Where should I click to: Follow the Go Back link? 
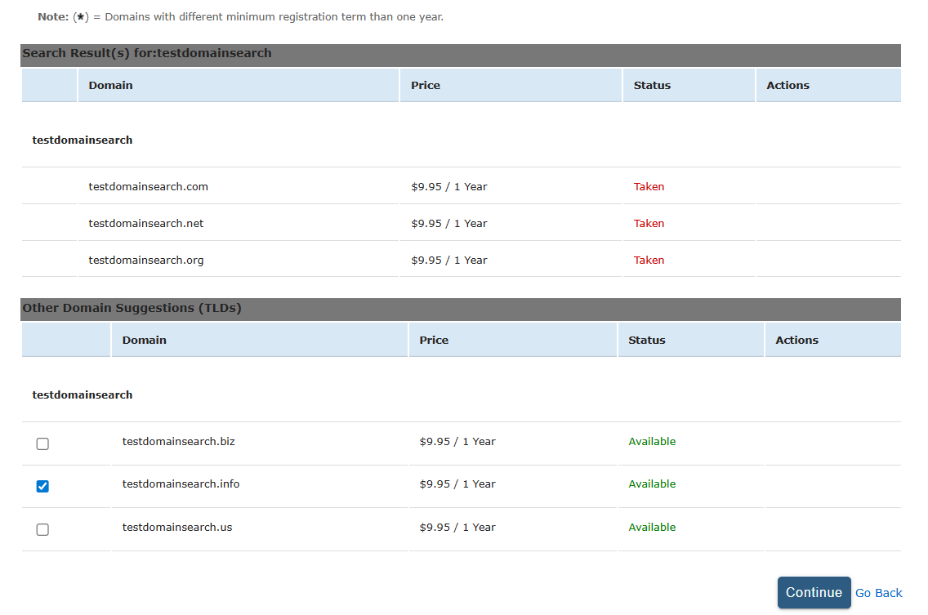(878, 593)
